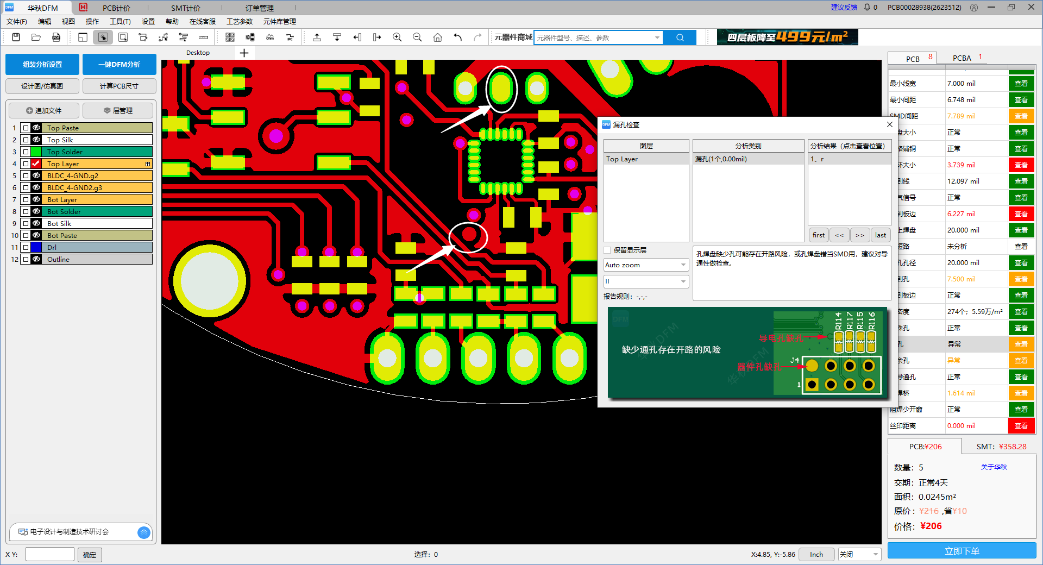Image resolution: width=1043 pixels, height=565 pixels.
Task: Click the 立即下单 order button
Action: [962, 551]
